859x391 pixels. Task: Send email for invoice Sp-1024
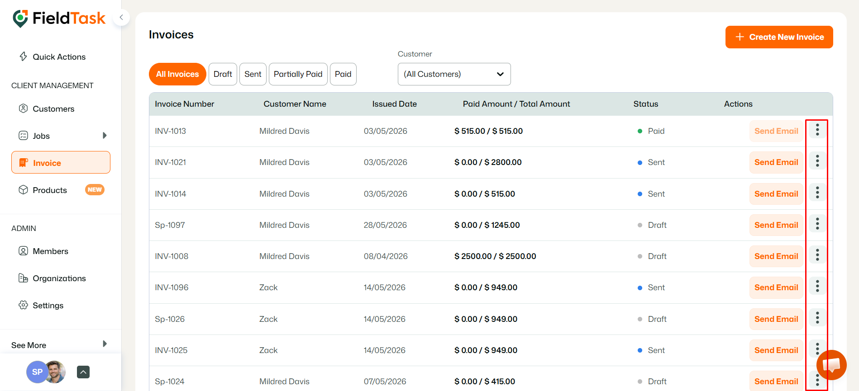(x=776, y=382)
